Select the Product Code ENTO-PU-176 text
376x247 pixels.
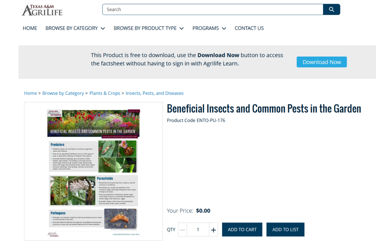pos(196,120)
